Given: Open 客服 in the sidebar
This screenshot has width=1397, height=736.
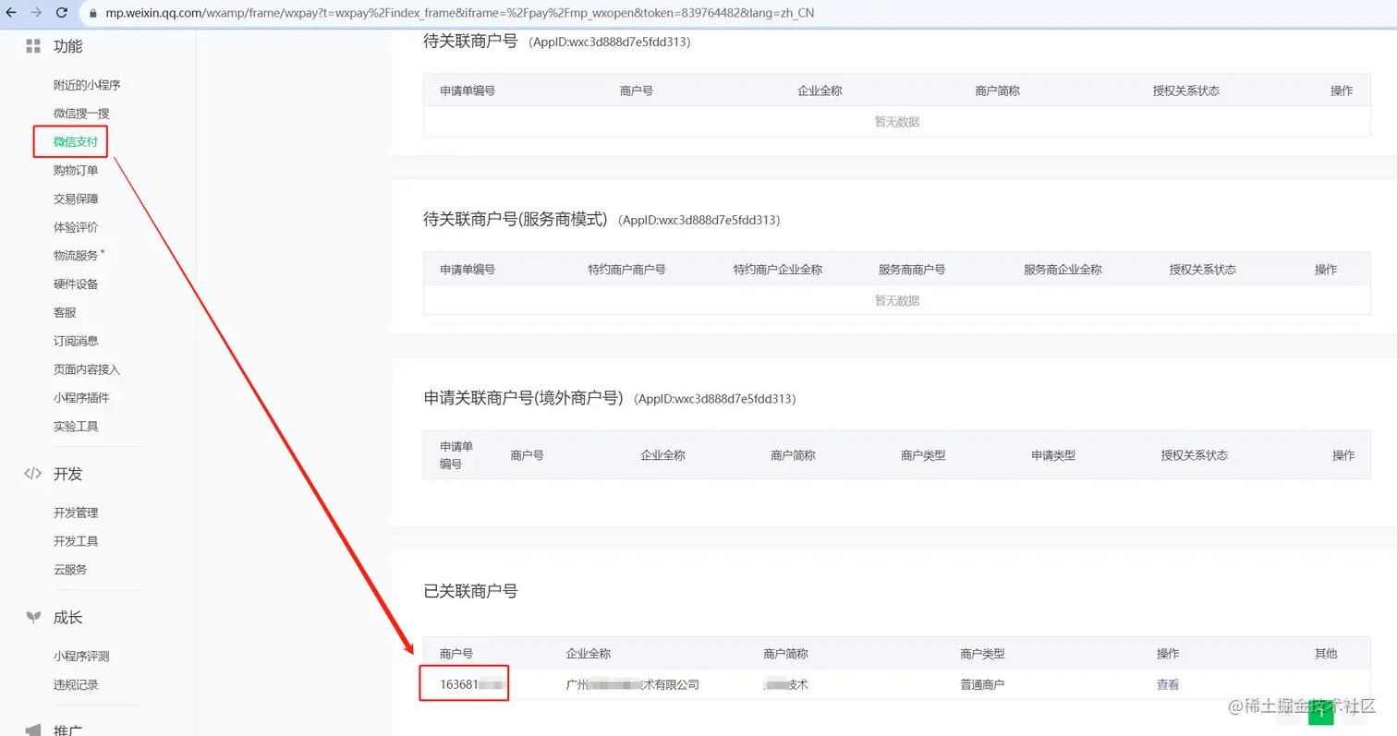Looking at the screenshot, I should coord(65,313).
